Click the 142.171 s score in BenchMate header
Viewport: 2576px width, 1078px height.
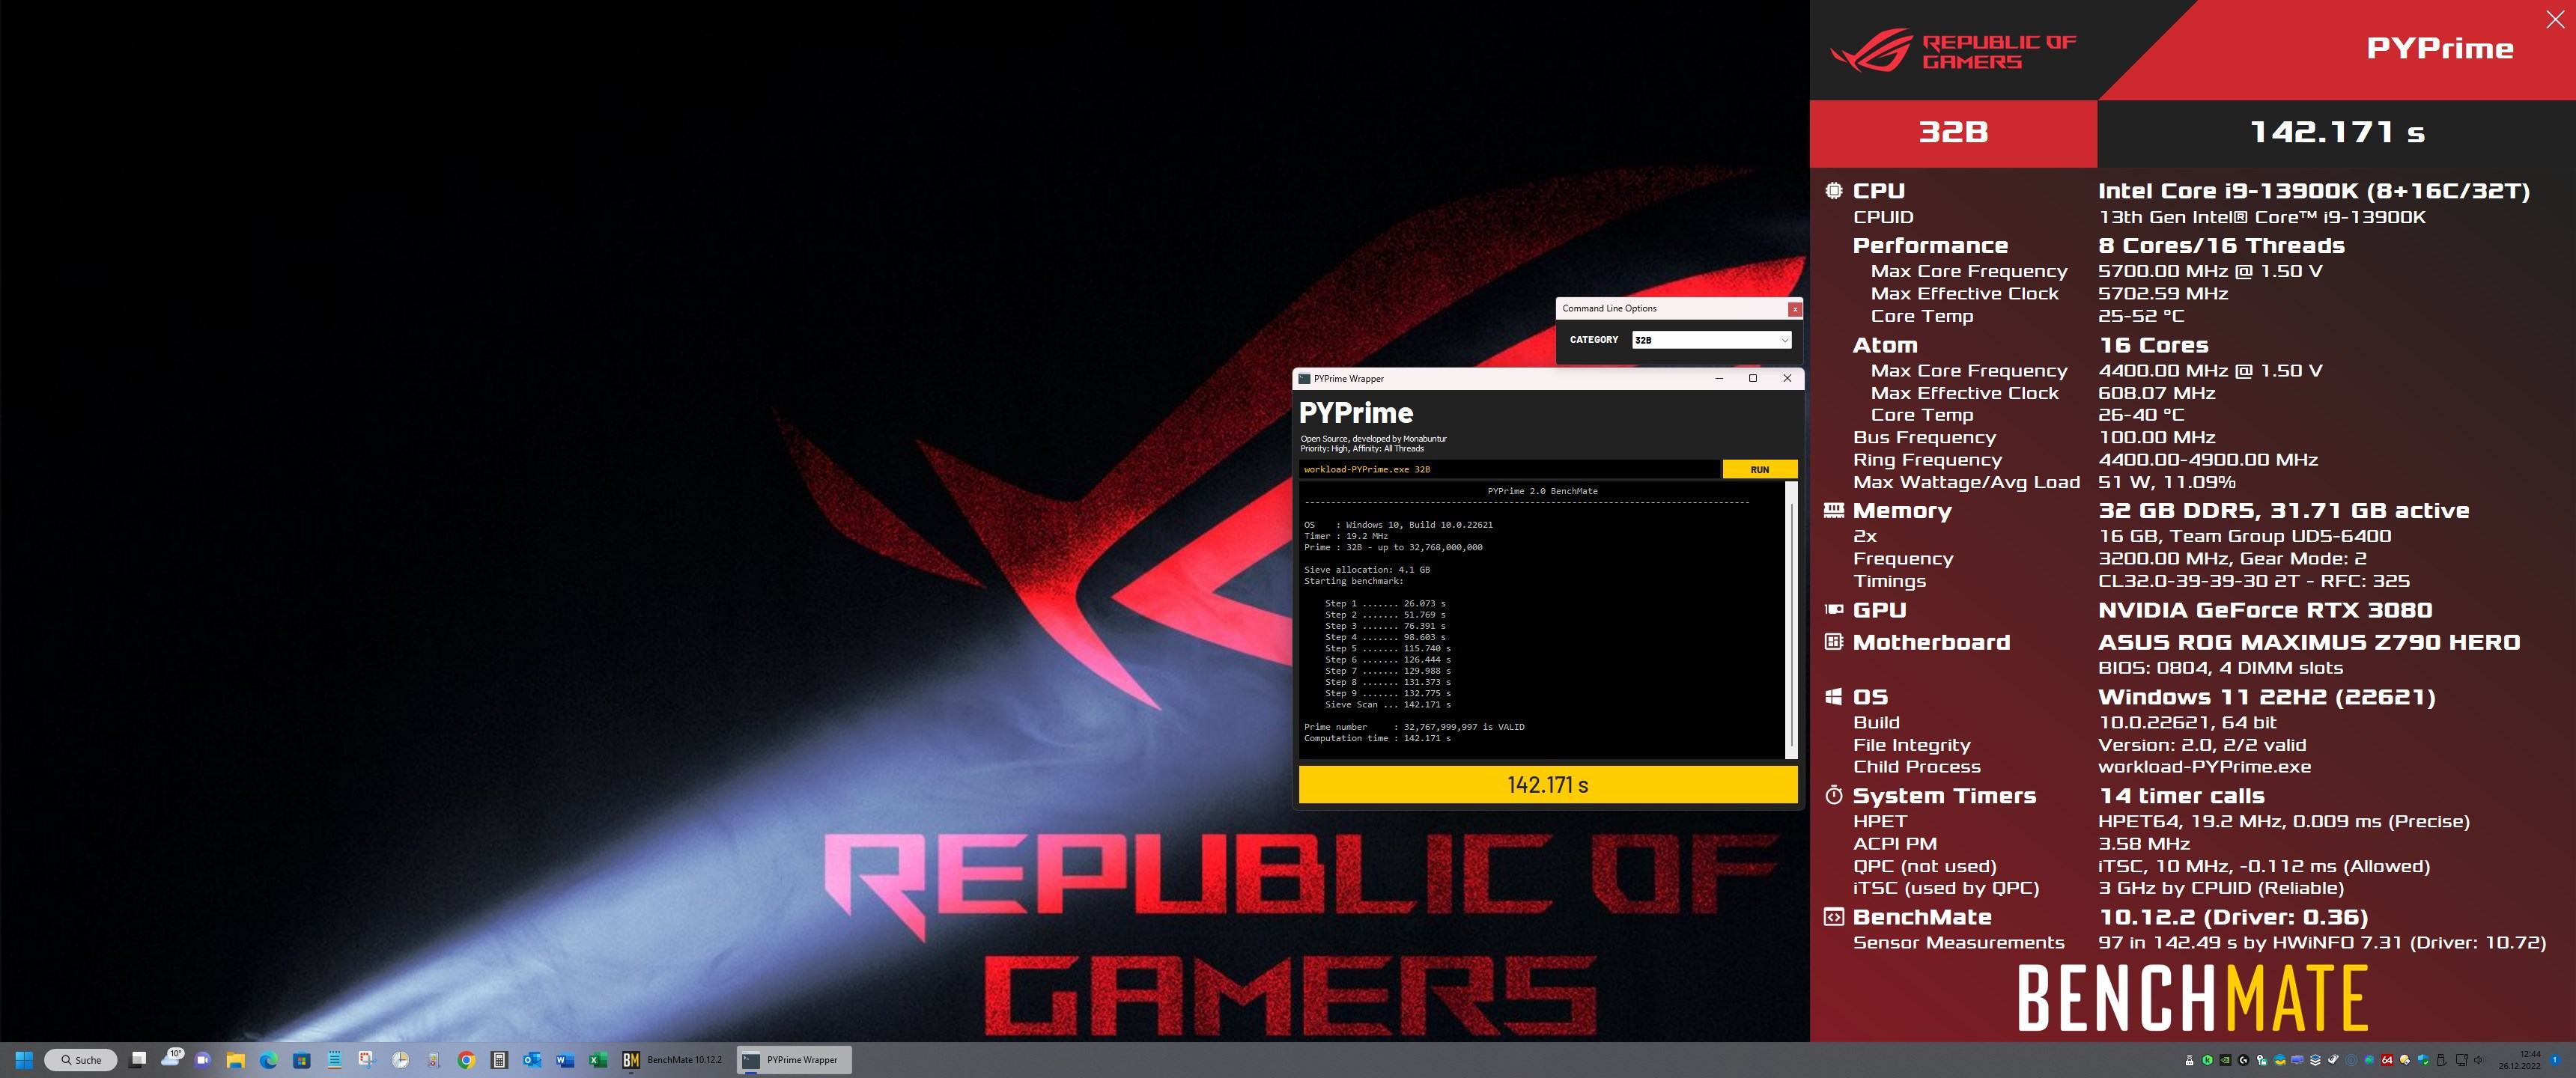2336,132
